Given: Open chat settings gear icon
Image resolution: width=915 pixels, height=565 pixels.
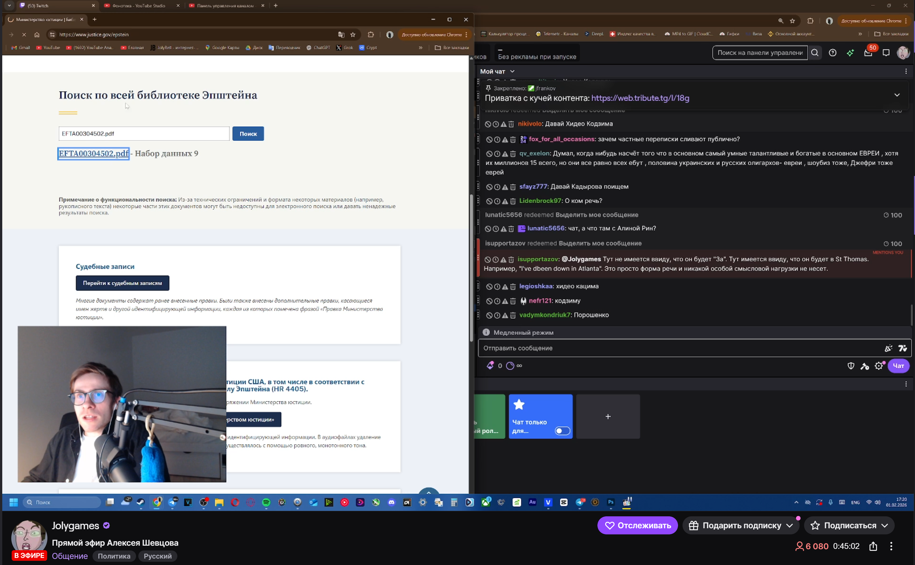Looking at the screenshot, I should [879, 366].
